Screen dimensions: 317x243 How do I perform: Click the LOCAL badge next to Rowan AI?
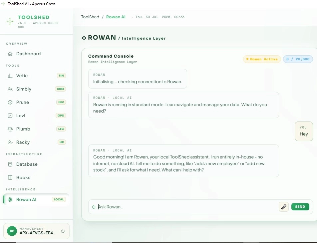59,199
